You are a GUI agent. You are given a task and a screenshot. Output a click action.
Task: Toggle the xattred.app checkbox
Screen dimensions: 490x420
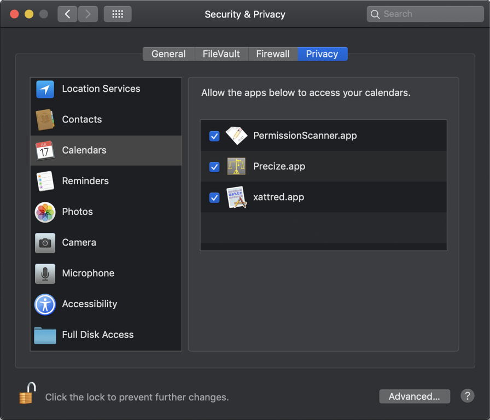pos(214,197)
